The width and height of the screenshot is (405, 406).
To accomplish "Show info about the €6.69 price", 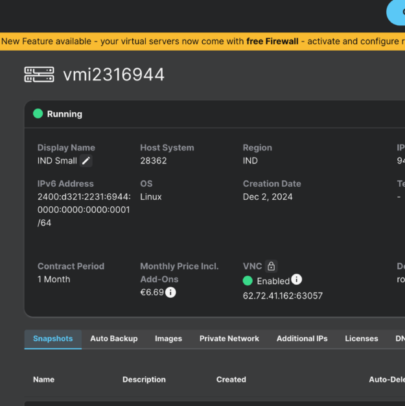I will pyautogui.click(x=170, y=293).
